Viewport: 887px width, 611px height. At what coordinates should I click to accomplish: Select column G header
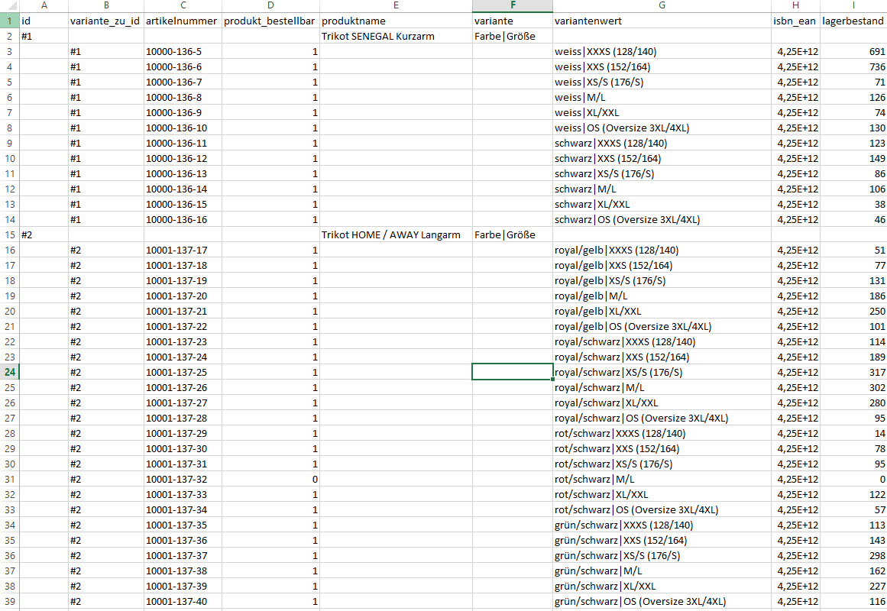pos(662,5)
